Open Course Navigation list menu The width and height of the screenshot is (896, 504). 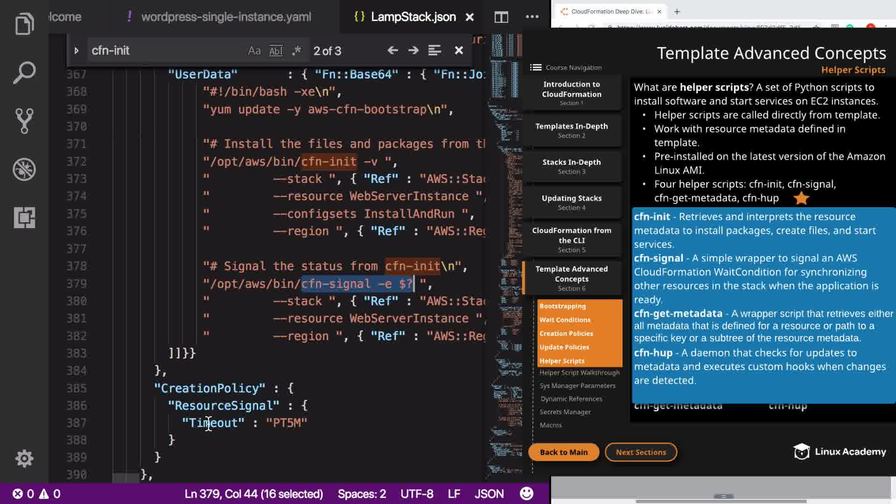[x=536, y=68]
